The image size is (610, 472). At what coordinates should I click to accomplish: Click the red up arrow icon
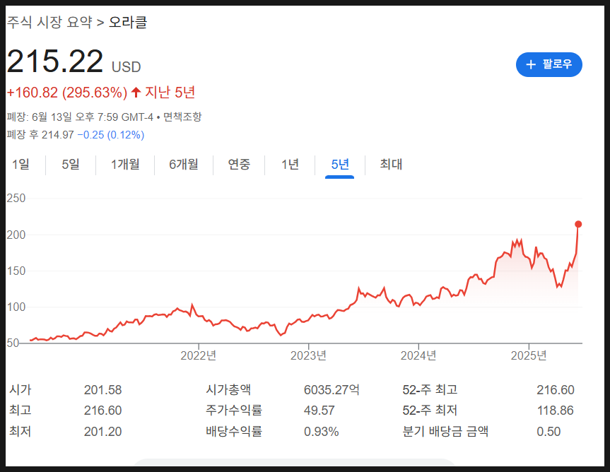tap(136, 92)
